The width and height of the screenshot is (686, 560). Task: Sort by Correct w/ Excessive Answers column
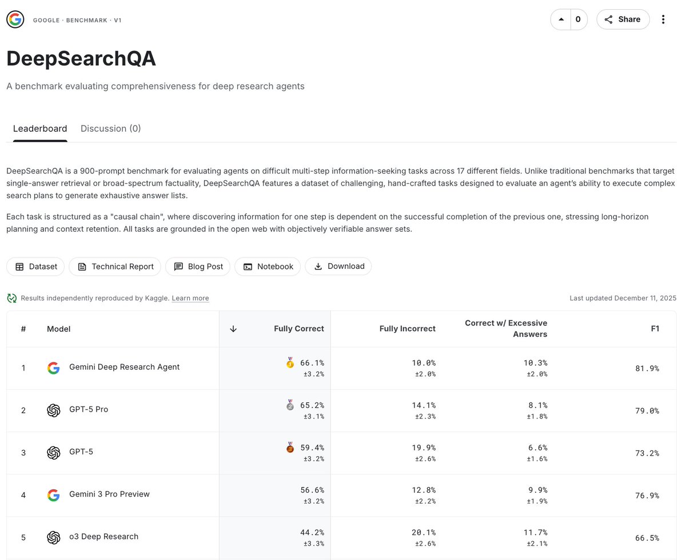(506, 329)
